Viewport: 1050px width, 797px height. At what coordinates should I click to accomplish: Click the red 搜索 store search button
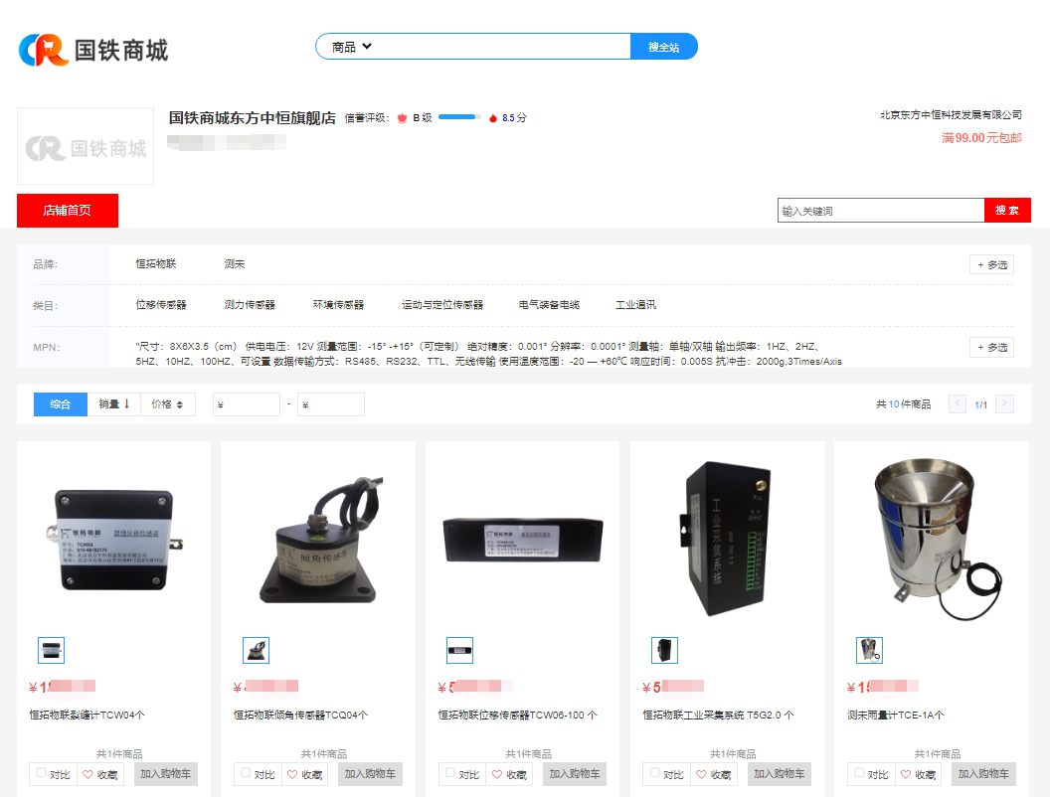click(x=1007, y=210)
